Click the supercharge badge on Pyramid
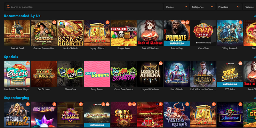 pyautogui.click(x=81, y=104)
